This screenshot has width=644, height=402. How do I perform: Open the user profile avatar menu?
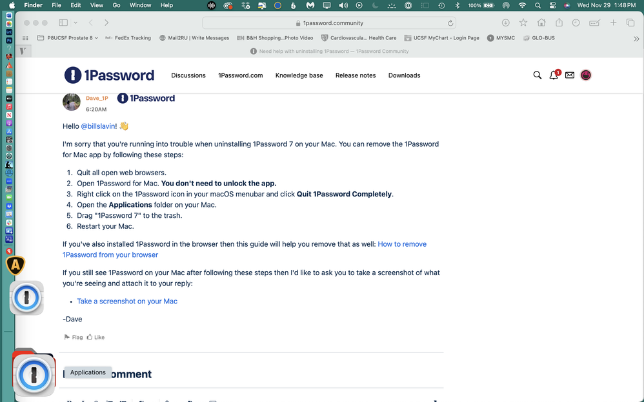point(586,75)
